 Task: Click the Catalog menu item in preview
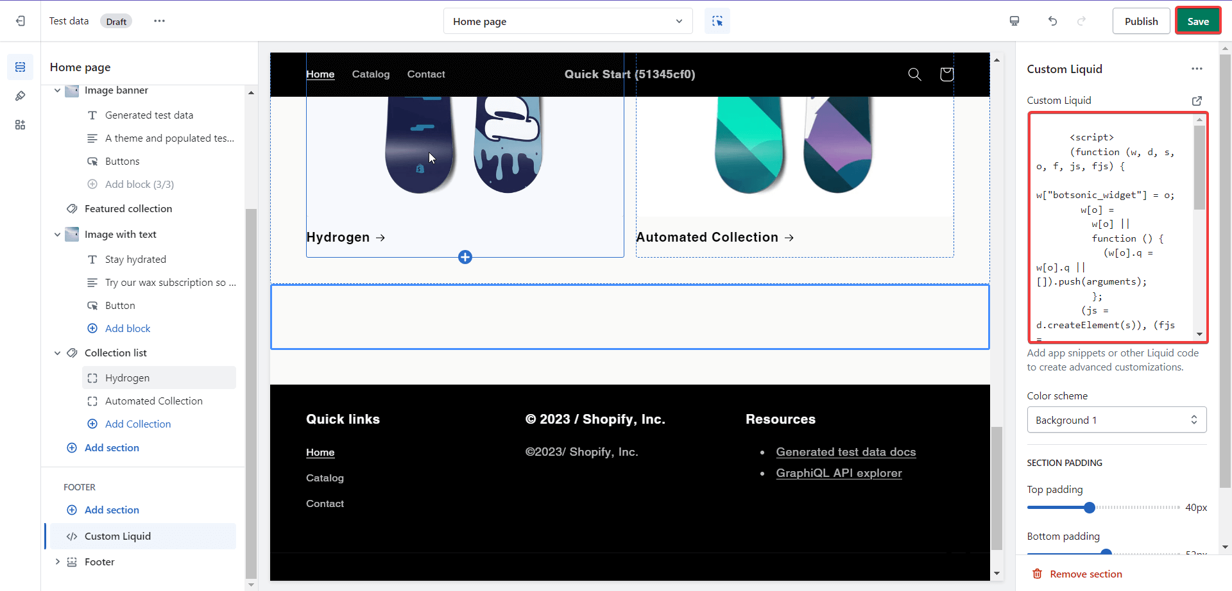pos(370,74)
